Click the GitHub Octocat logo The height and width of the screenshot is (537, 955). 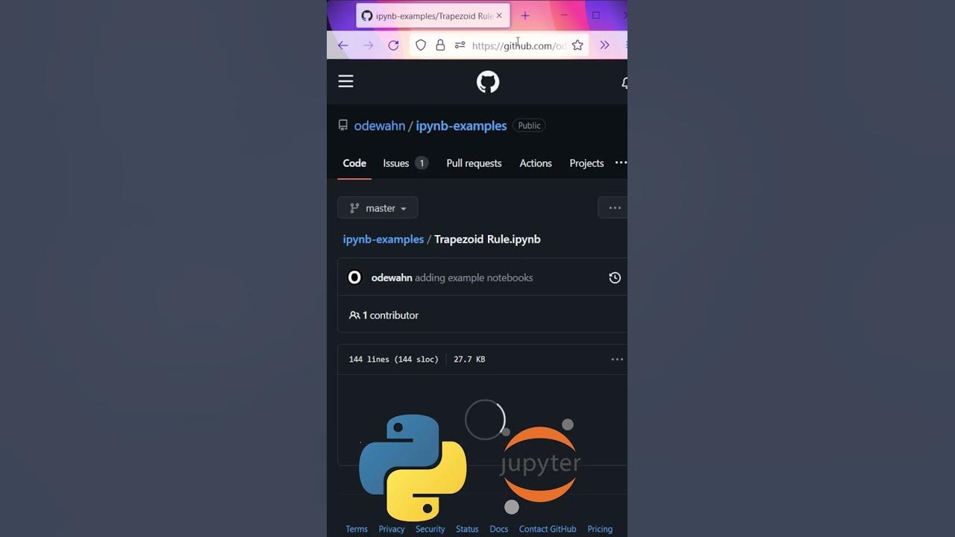488,82
